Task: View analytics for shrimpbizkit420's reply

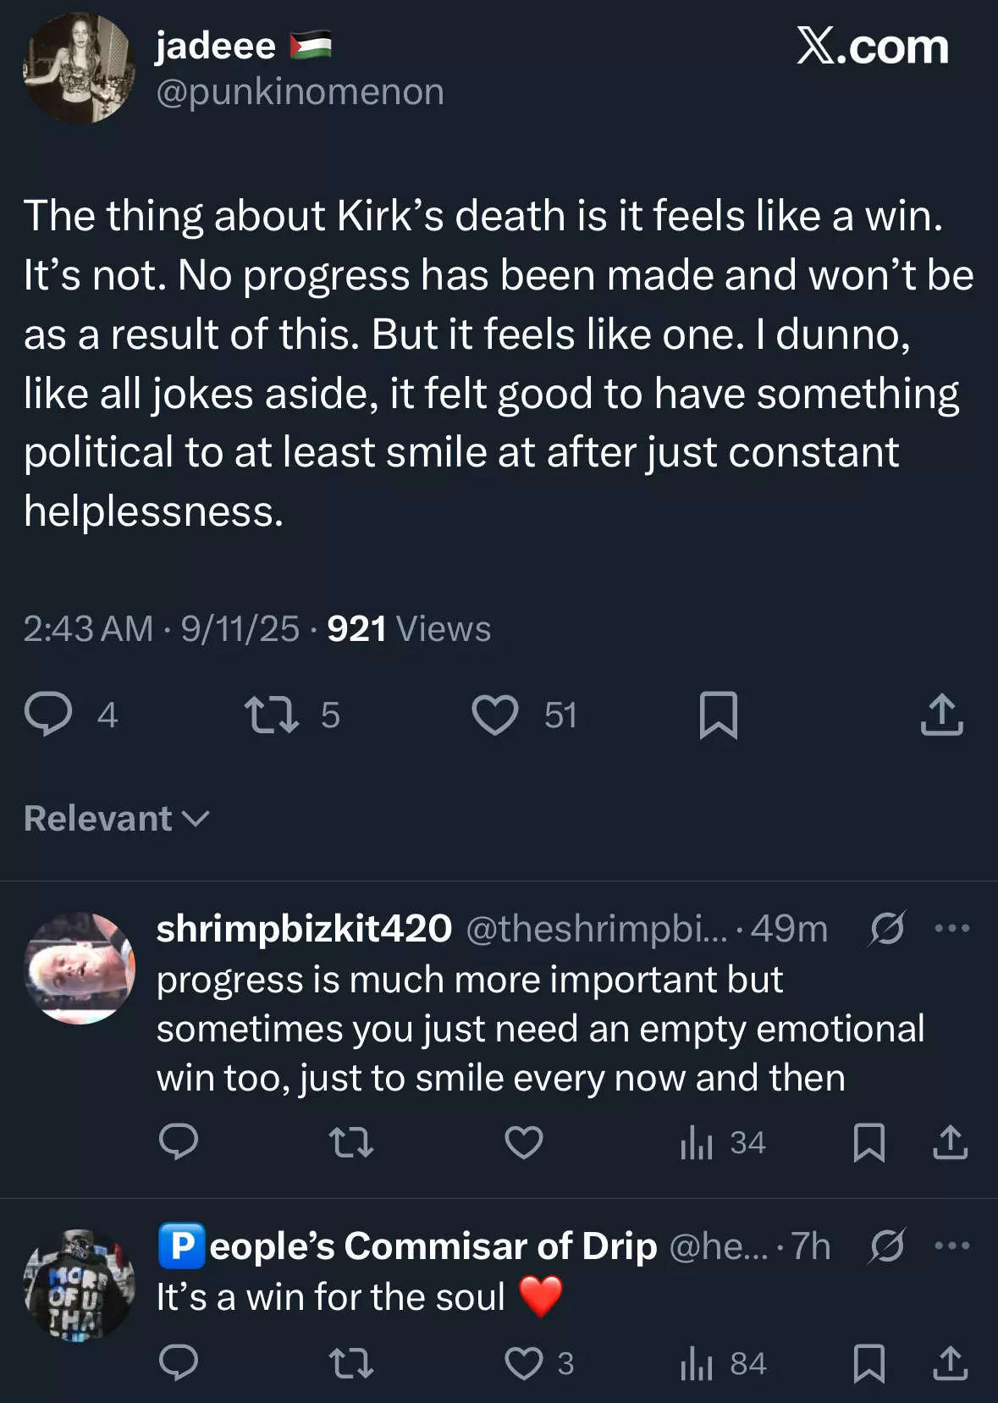Action: (x=723, y=1143)
